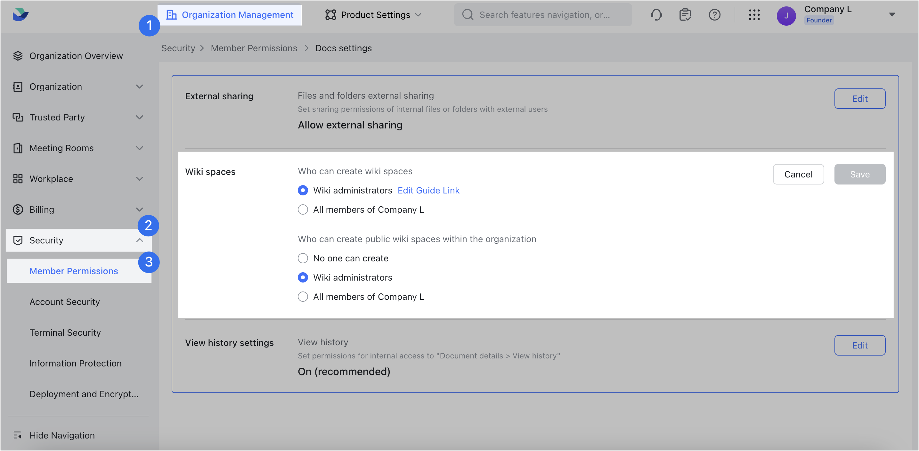Viewport: 919px width, 451px height.
Task: Click the Workplace grid icon
Action: (x=18, y=178)
